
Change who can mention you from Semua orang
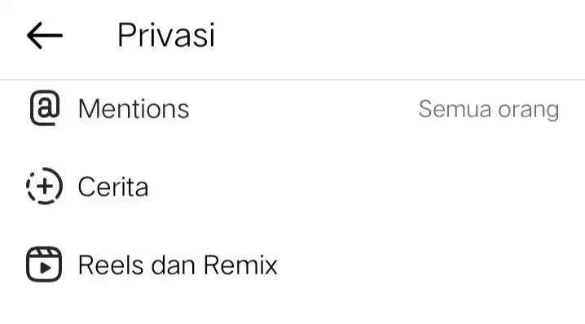(489, 110)
